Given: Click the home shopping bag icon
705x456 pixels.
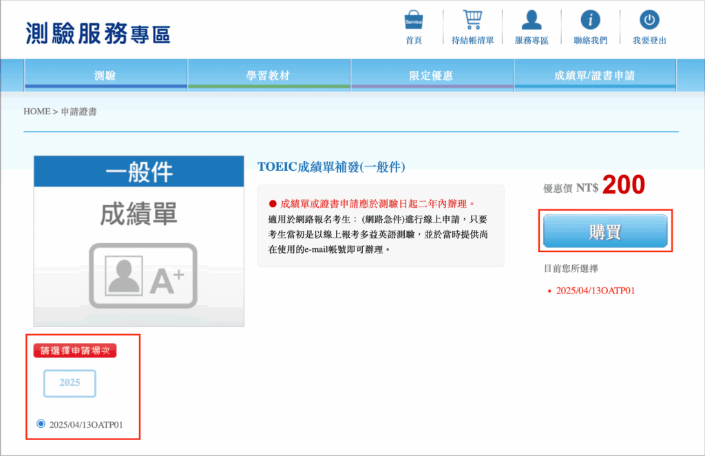Looking at the screenshot, I should point(414,19).
